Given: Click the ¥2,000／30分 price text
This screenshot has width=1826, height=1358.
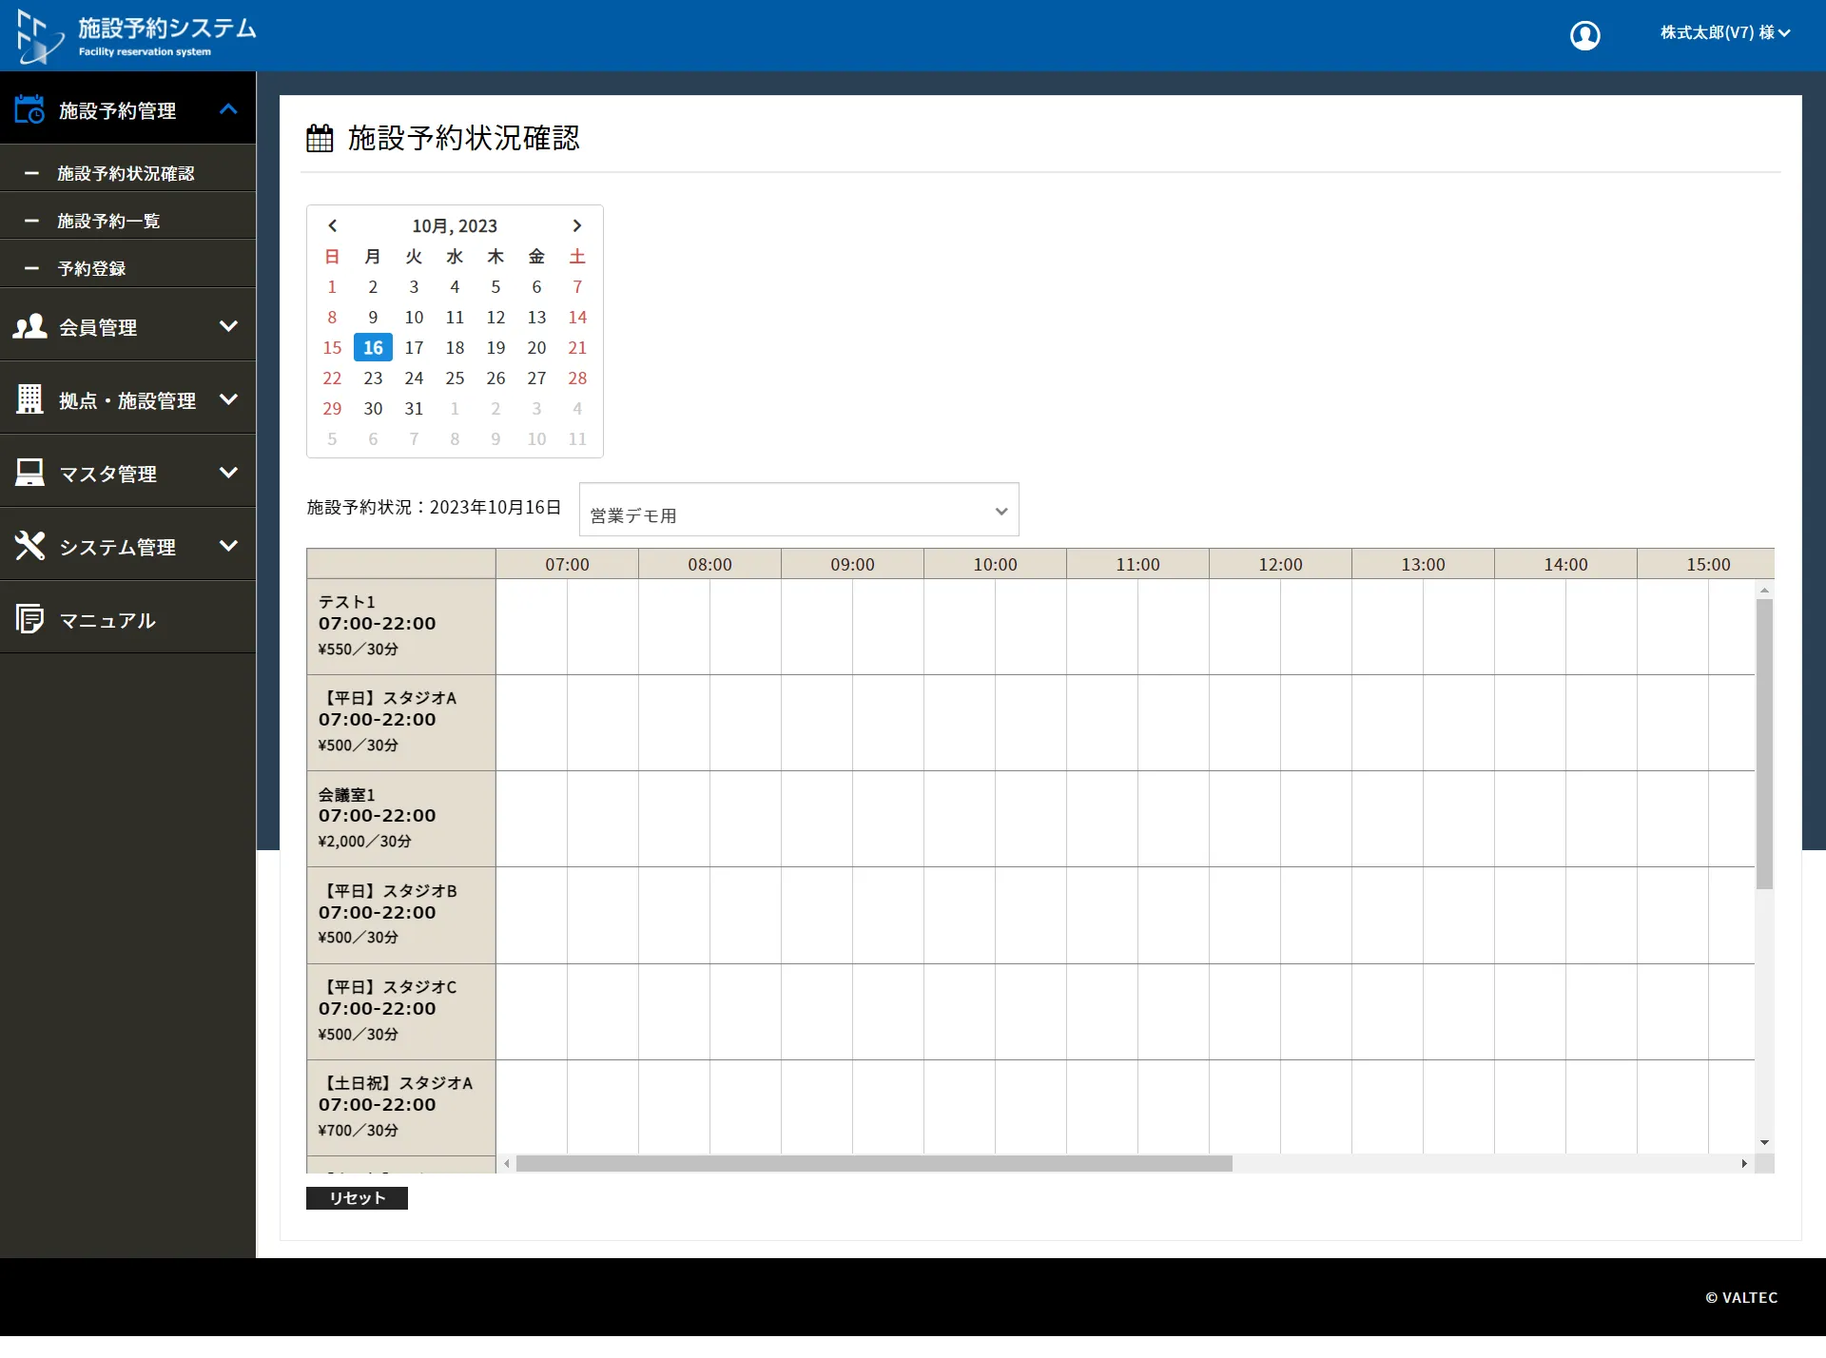Looking at the screenshot, I should [x=365, y=842].
